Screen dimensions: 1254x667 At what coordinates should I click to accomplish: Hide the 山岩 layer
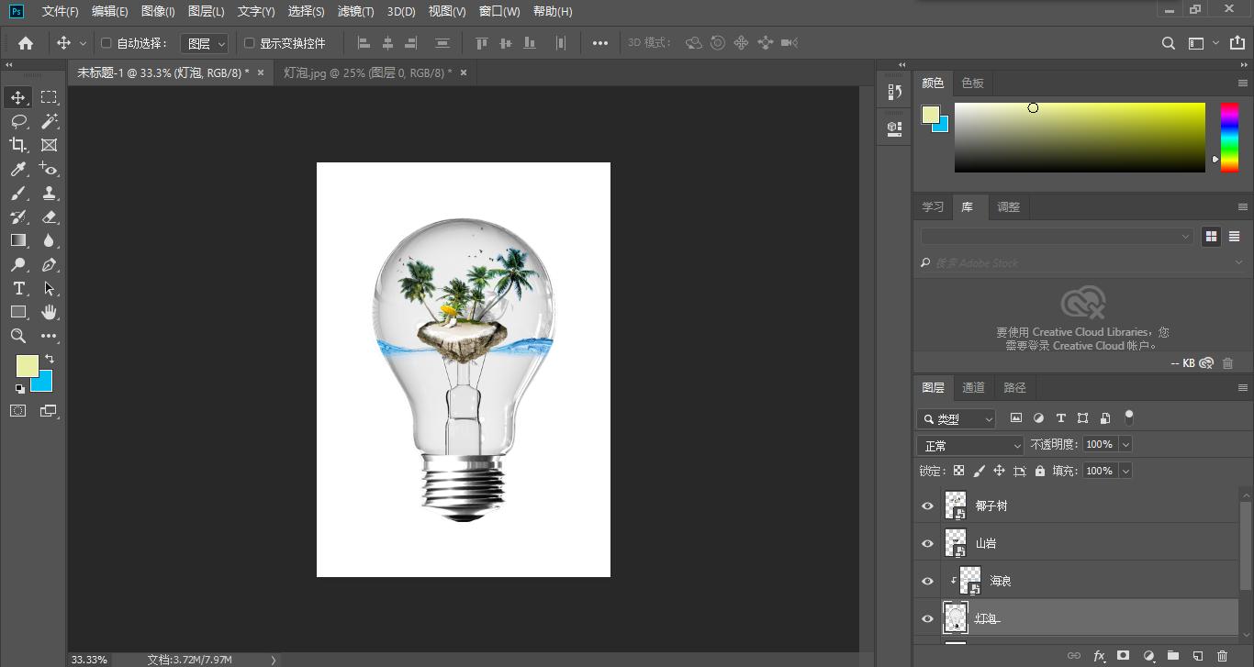927,543
